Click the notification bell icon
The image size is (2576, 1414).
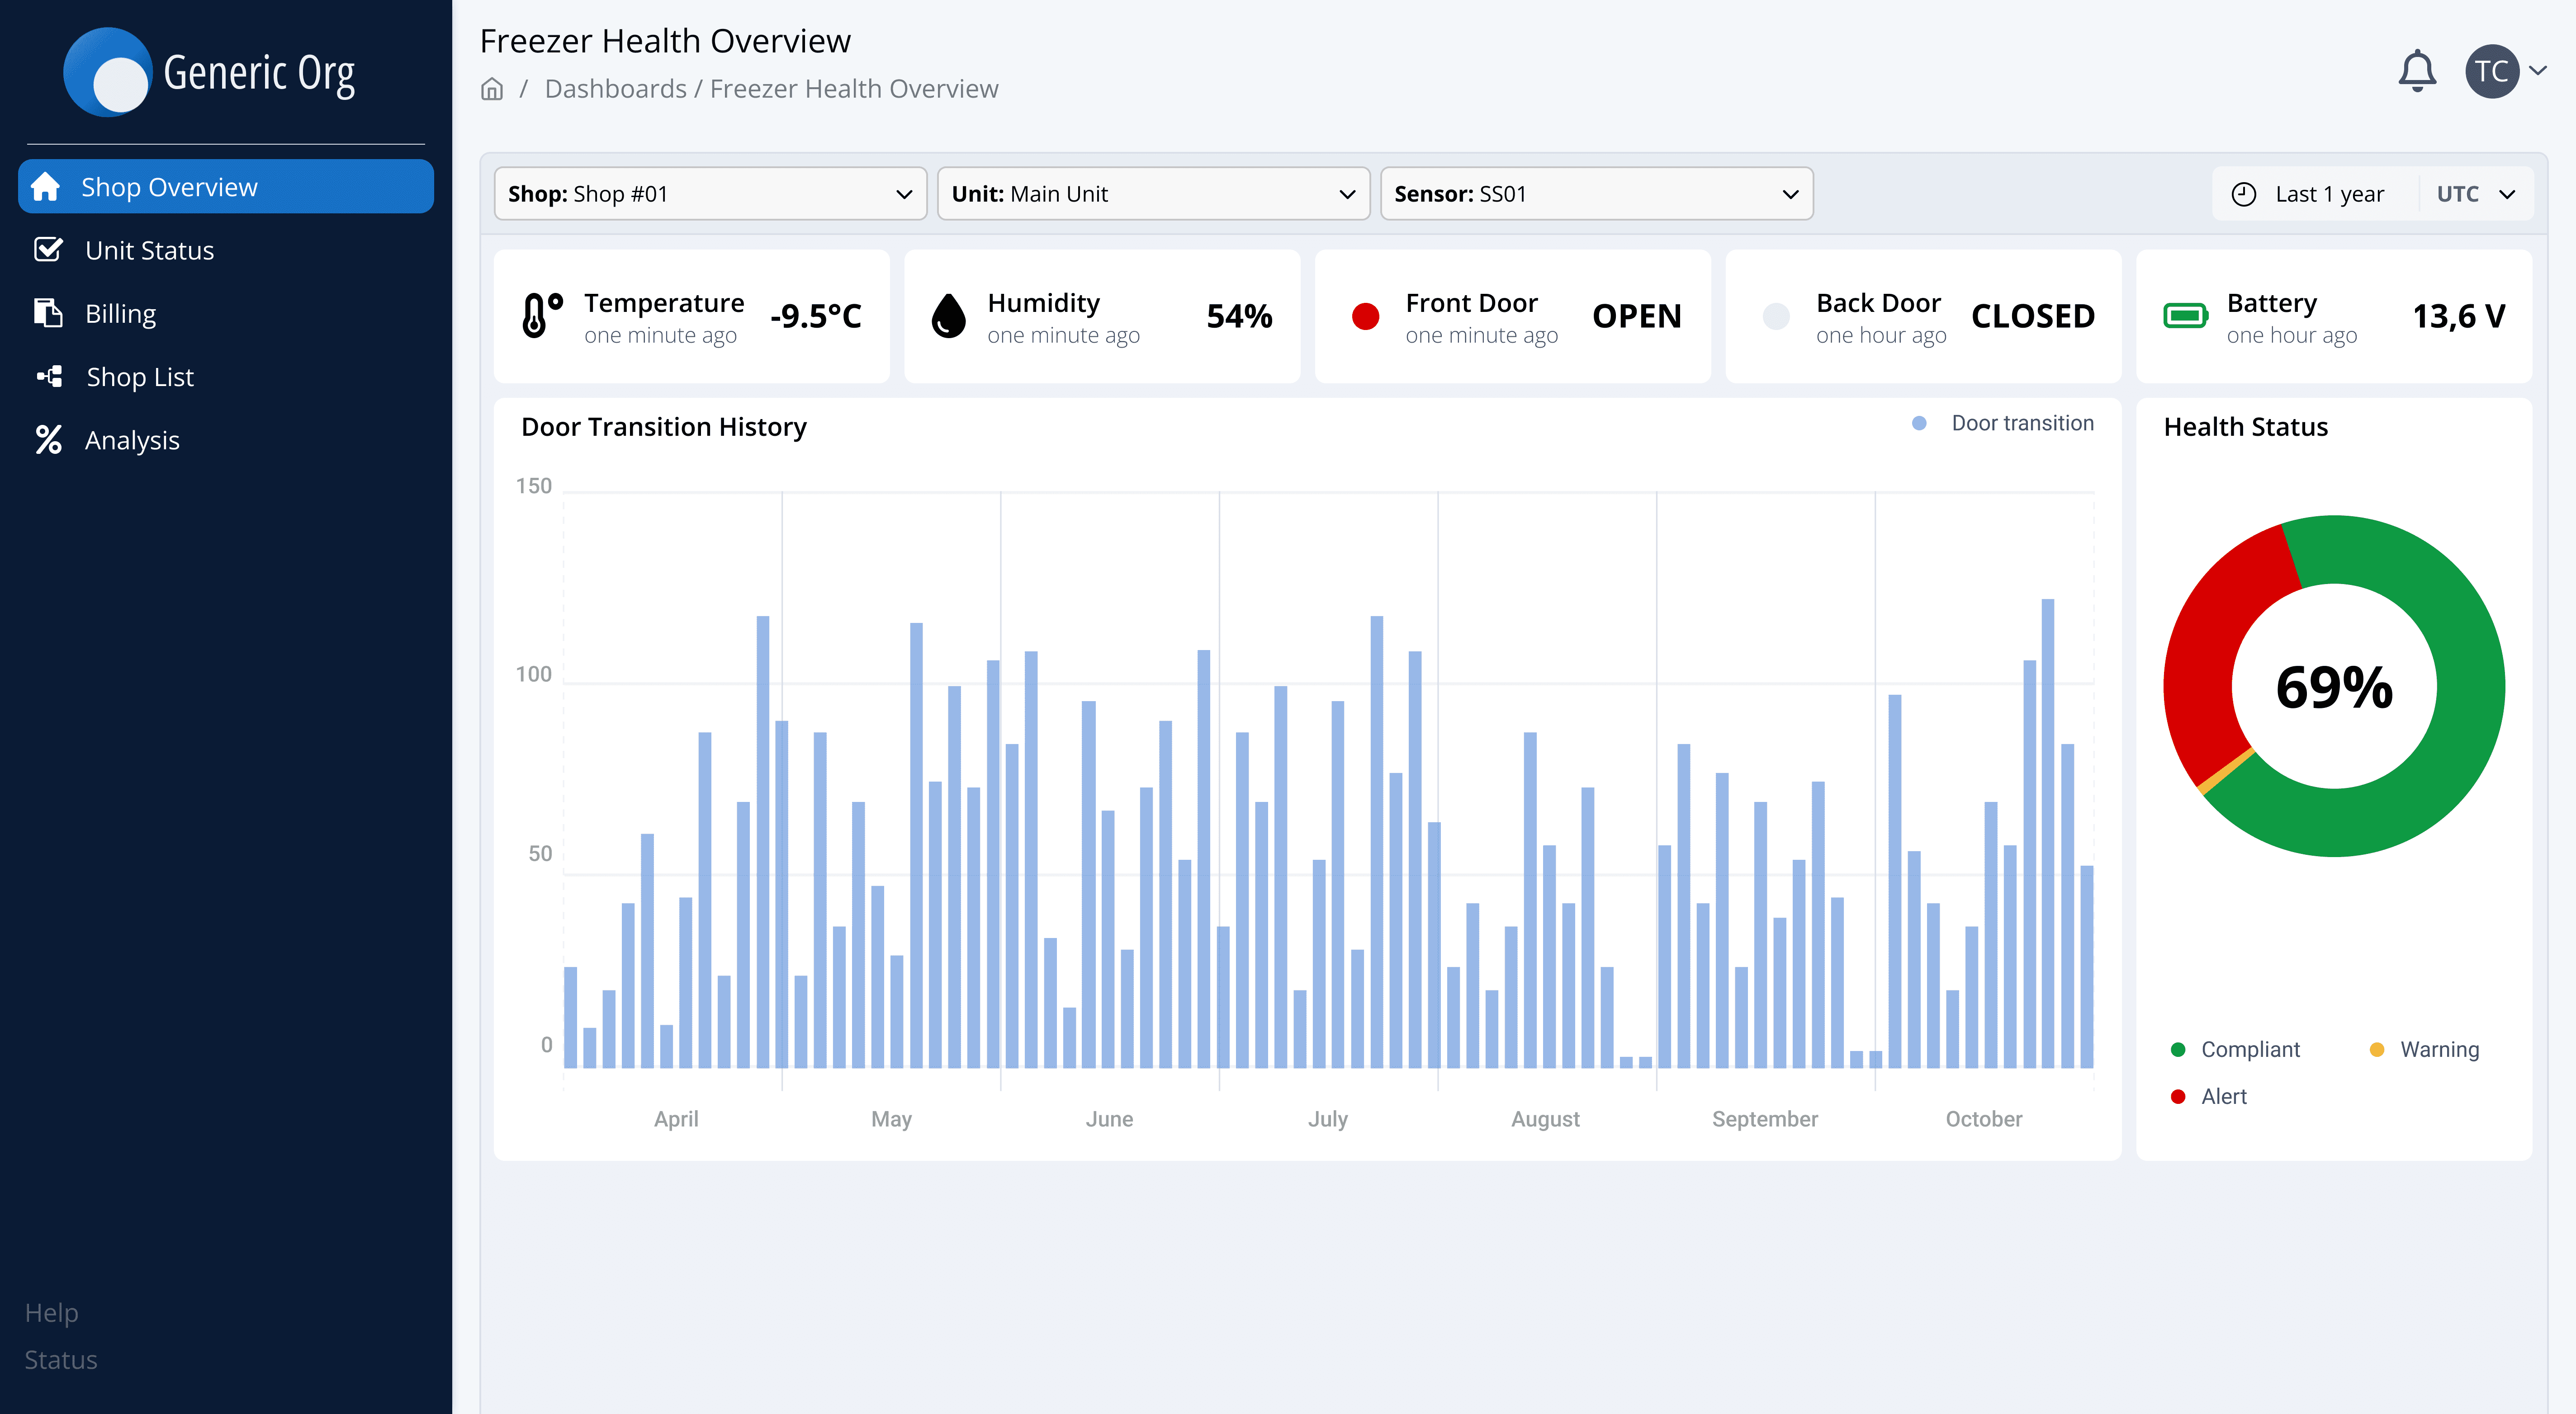(2416, 71)
